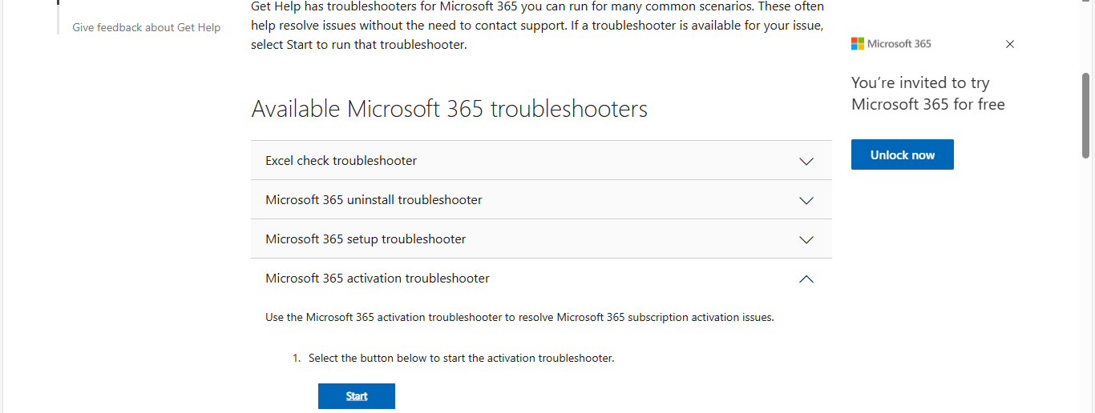Image resolution: width=1095 pixels, height=413 pixels.
Task: Collapse Microsoft 365 activation troubleshooter section
Action: click(378, 279)
